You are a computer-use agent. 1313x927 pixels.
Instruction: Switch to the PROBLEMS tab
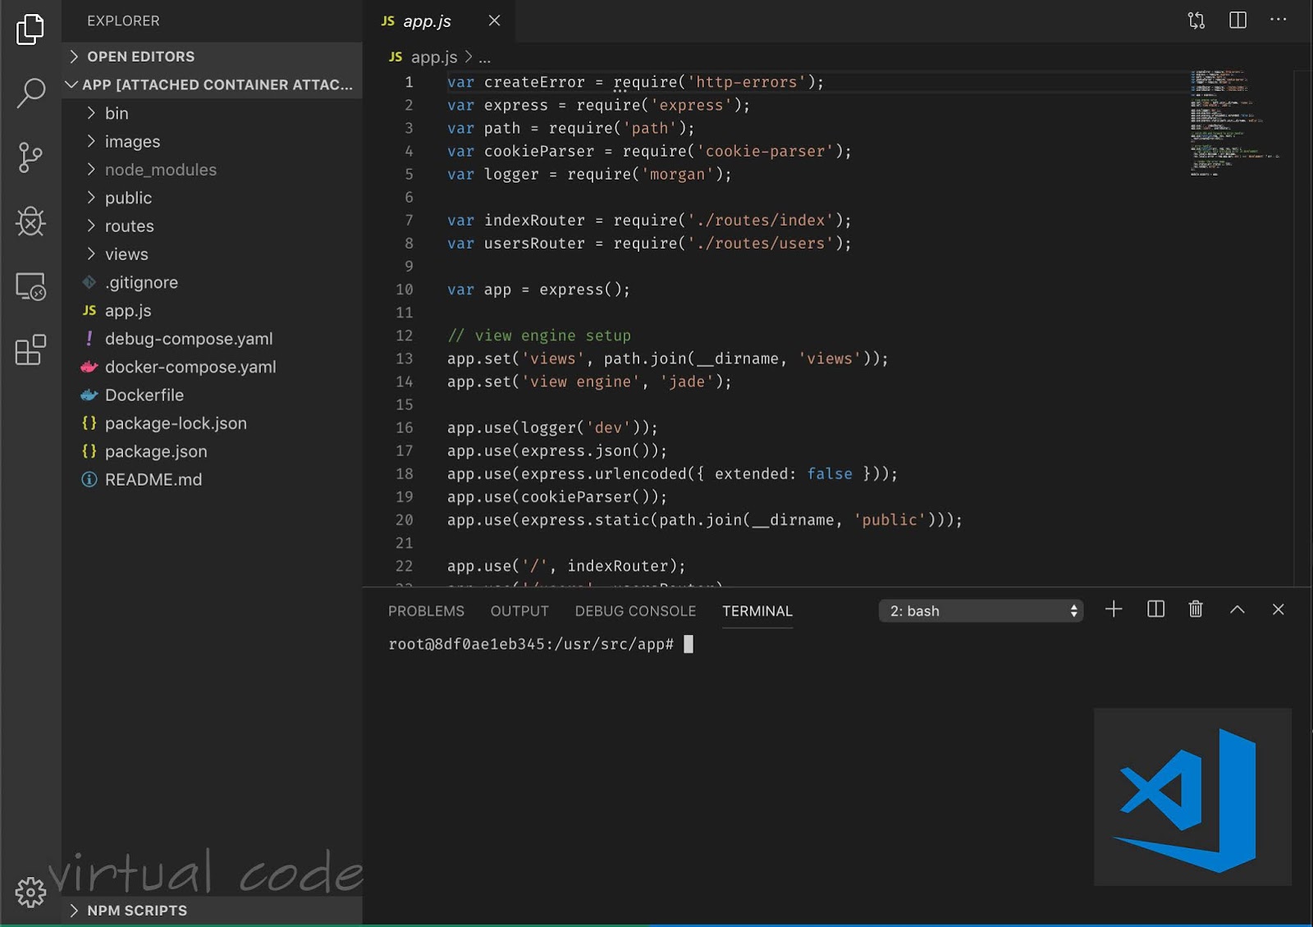coord(426,610)
